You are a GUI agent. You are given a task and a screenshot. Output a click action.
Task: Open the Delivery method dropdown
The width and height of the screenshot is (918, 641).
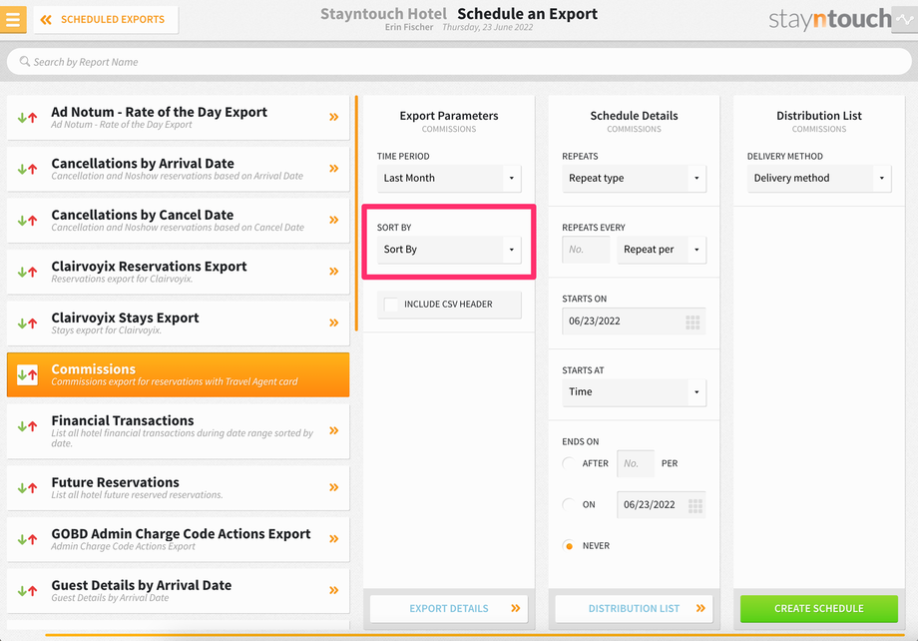819,178
